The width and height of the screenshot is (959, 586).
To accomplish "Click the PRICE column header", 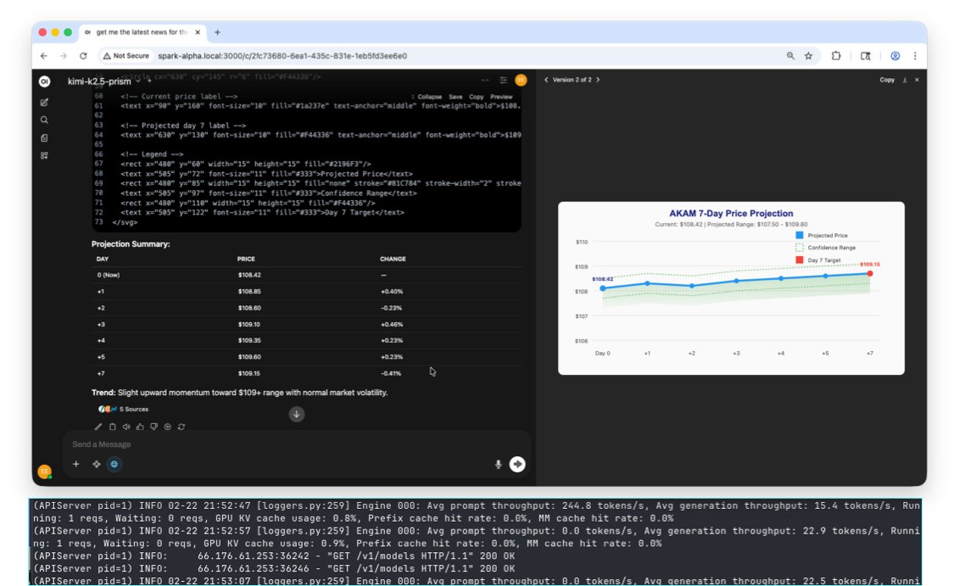I will tap(246, 259).
